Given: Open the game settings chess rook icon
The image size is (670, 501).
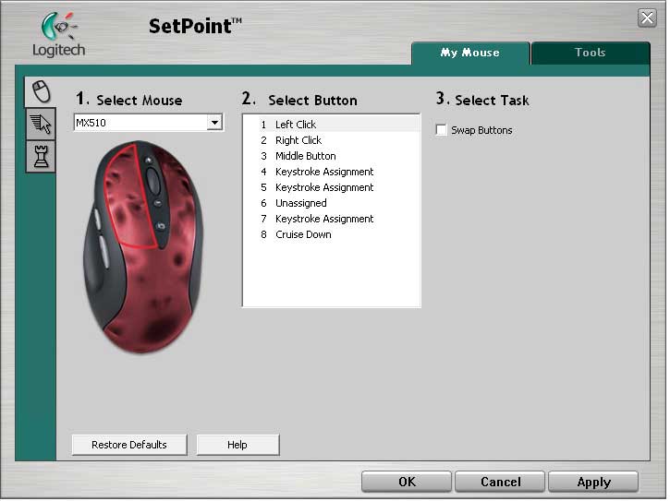Looking at the screenshot, I should 41,156.
